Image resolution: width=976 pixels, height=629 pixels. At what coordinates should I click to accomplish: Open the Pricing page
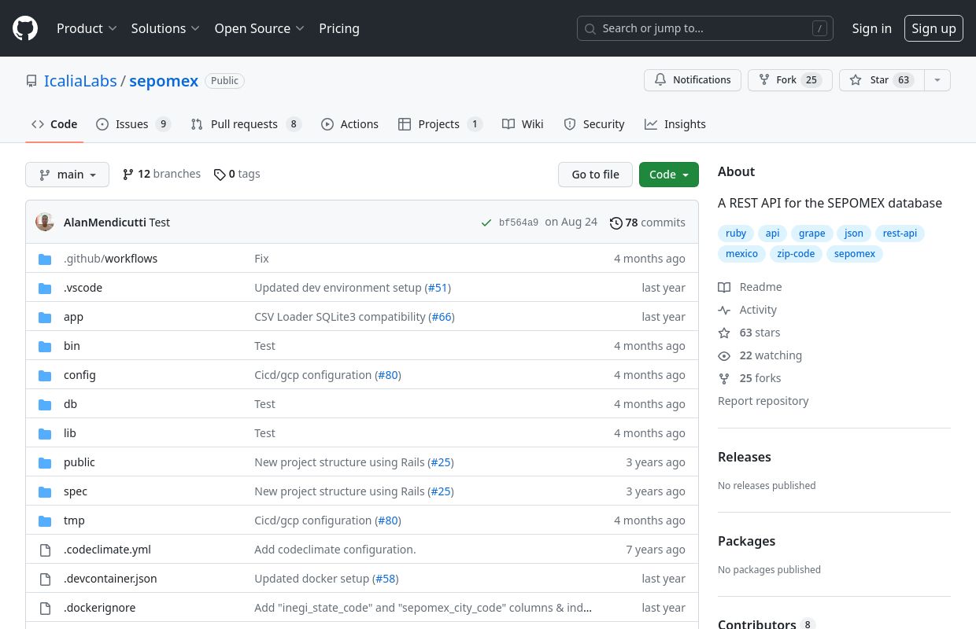pyautogui.click(x=339, y=28)
